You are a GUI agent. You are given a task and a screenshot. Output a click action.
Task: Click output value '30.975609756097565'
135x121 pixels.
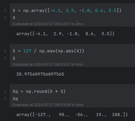40,74
